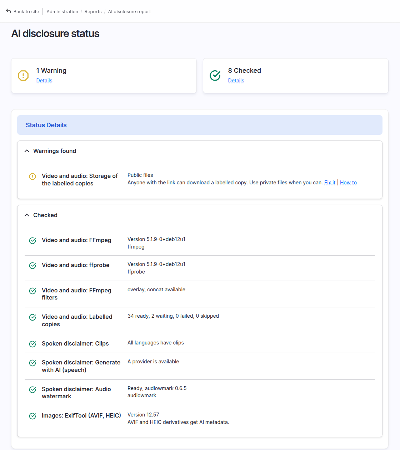Click 'A provider is available' text
400x450 pixels.
click(x=153, y=362)
